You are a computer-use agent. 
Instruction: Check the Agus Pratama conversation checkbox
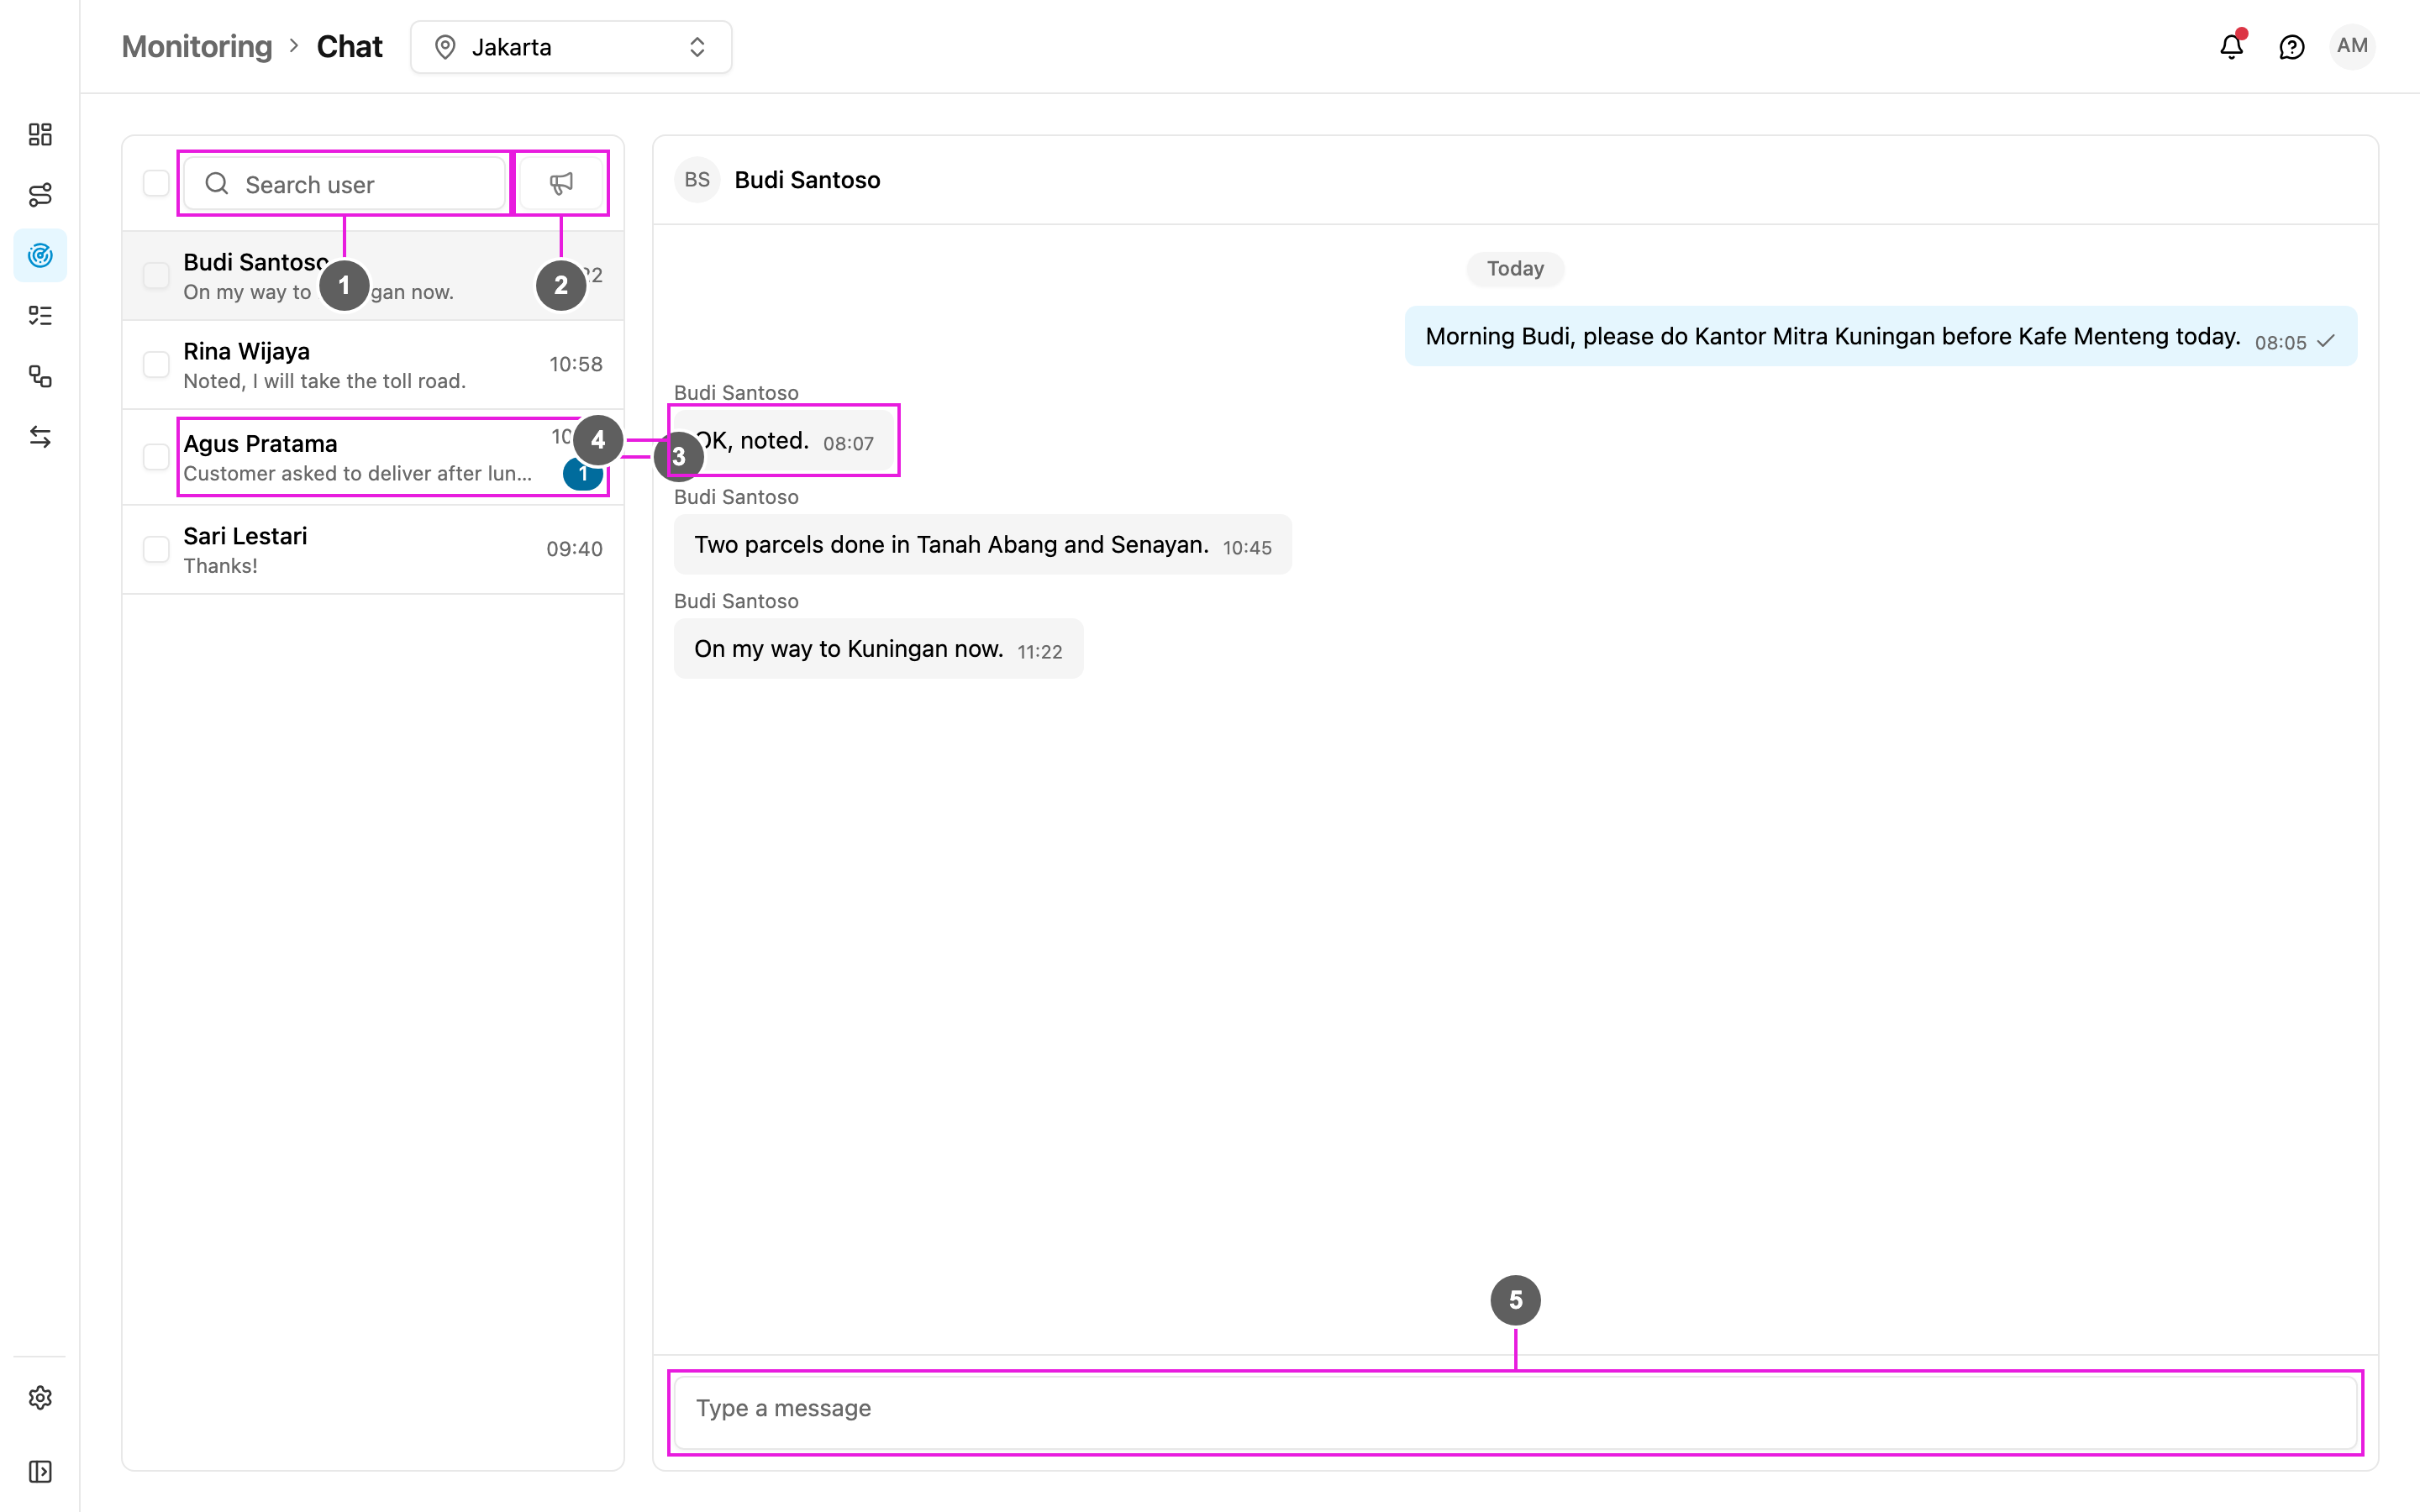[156, 457]
